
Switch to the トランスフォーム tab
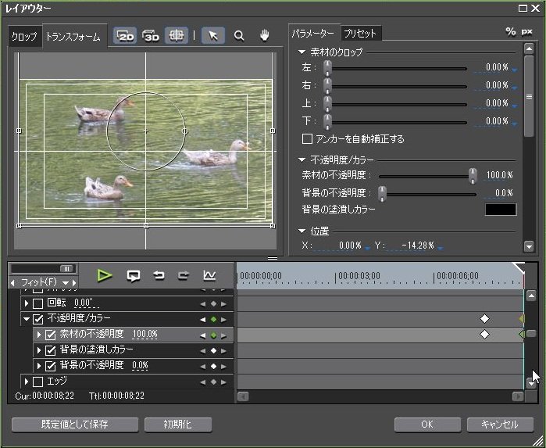coord(73,36)
